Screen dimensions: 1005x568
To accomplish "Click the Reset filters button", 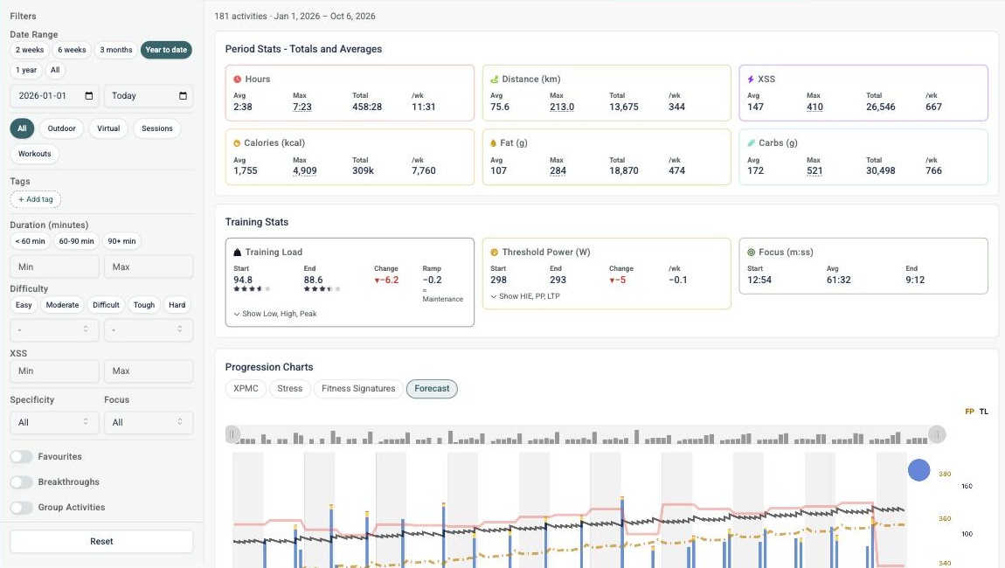I will point(101,542).
